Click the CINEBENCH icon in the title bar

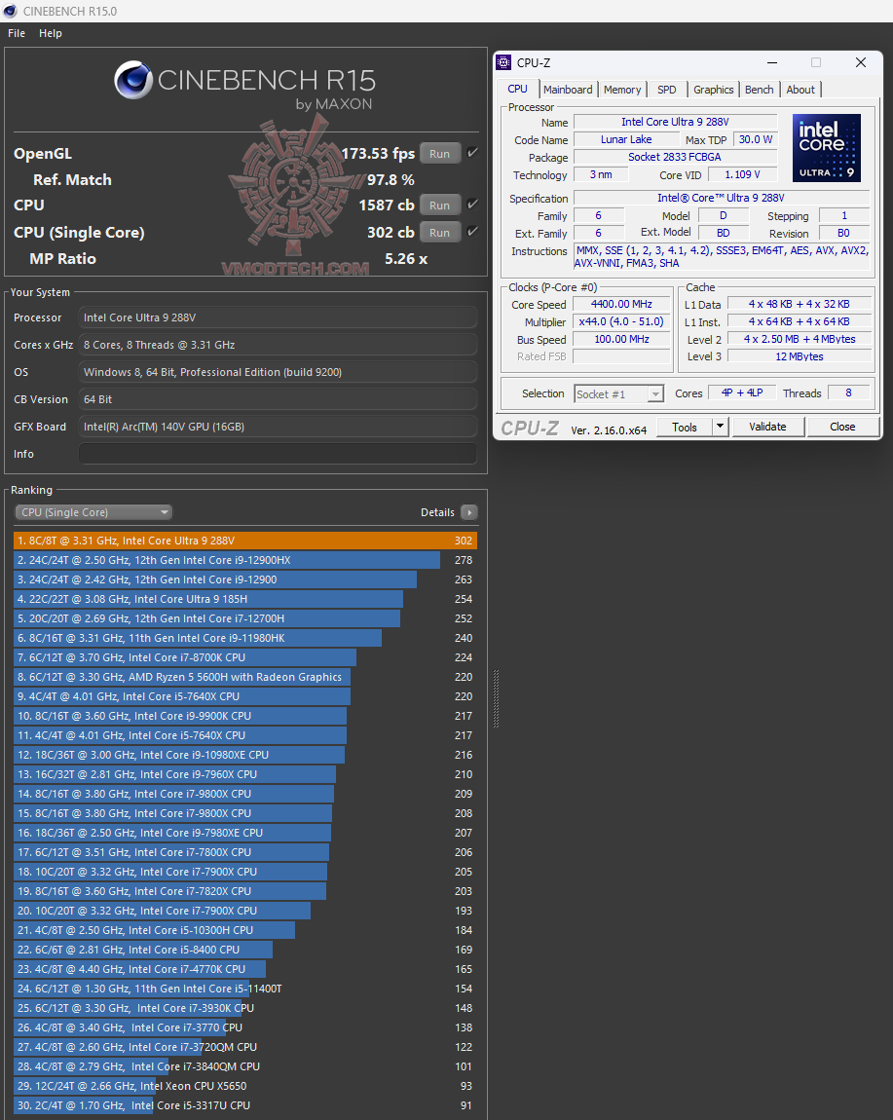[x=12, y=11]
